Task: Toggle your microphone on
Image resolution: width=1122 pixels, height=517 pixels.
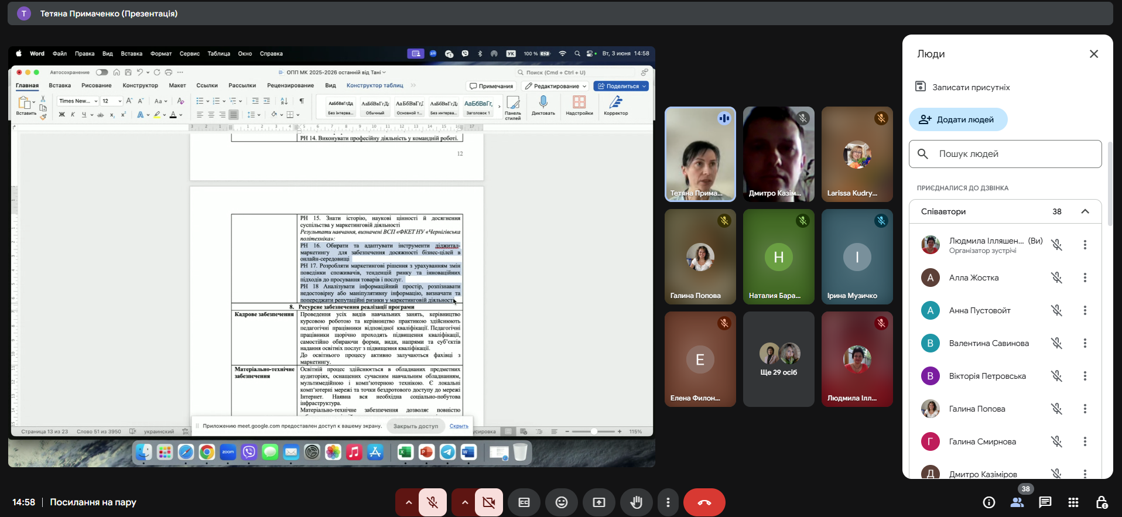Action: [433, 502]
